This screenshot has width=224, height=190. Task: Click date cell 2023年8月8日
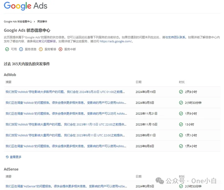(145, 146)
